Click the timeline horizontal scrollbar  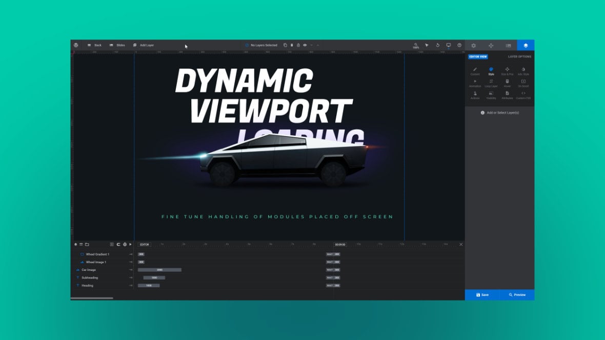92,298
